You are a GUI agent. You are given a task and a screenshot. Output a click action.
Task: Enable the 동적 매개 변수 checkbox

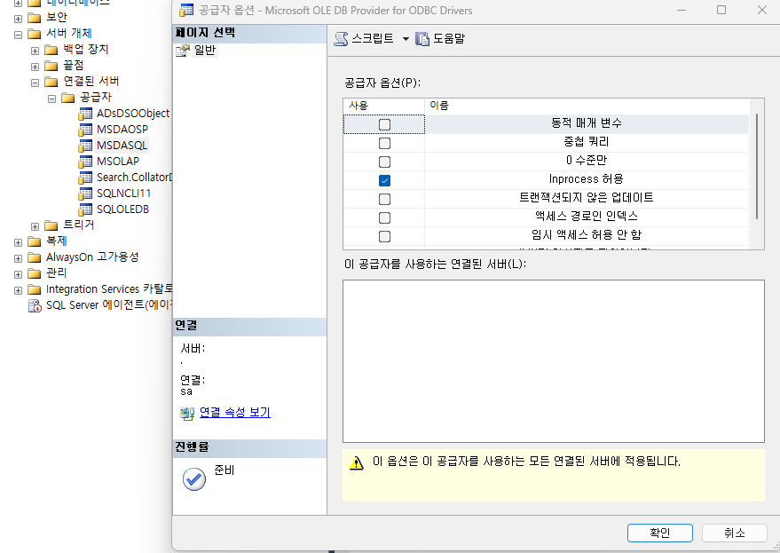click(384, 124)
